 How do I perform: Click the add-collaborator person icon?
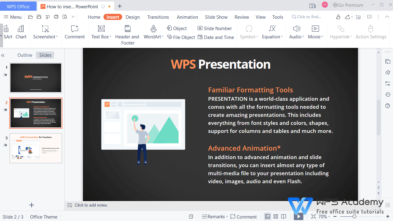click(338, 17)
